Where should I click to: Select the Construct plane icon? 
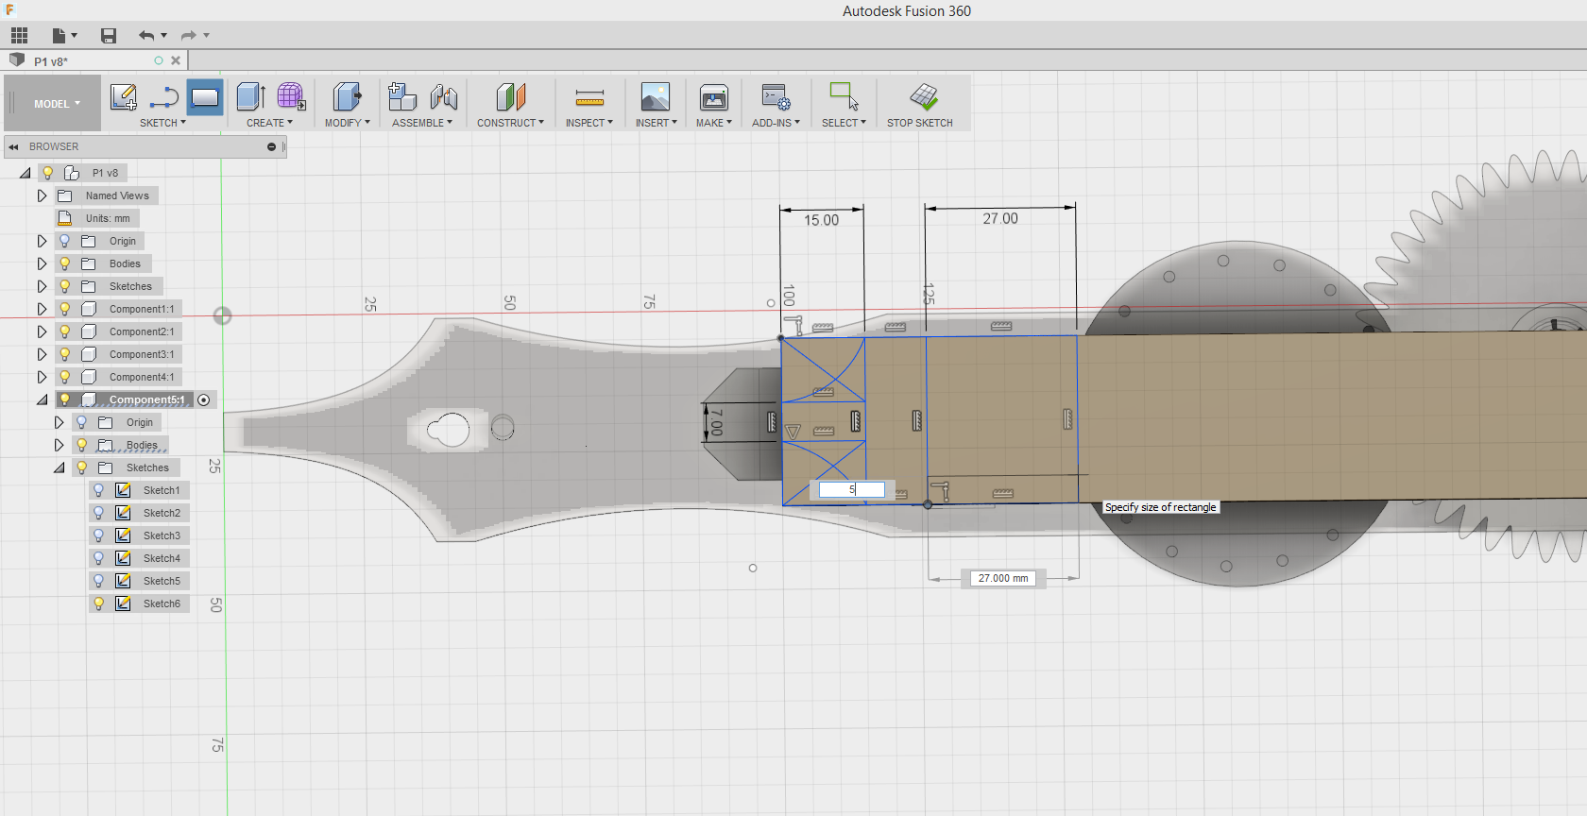pyautogui.click(x=510, y=97)
